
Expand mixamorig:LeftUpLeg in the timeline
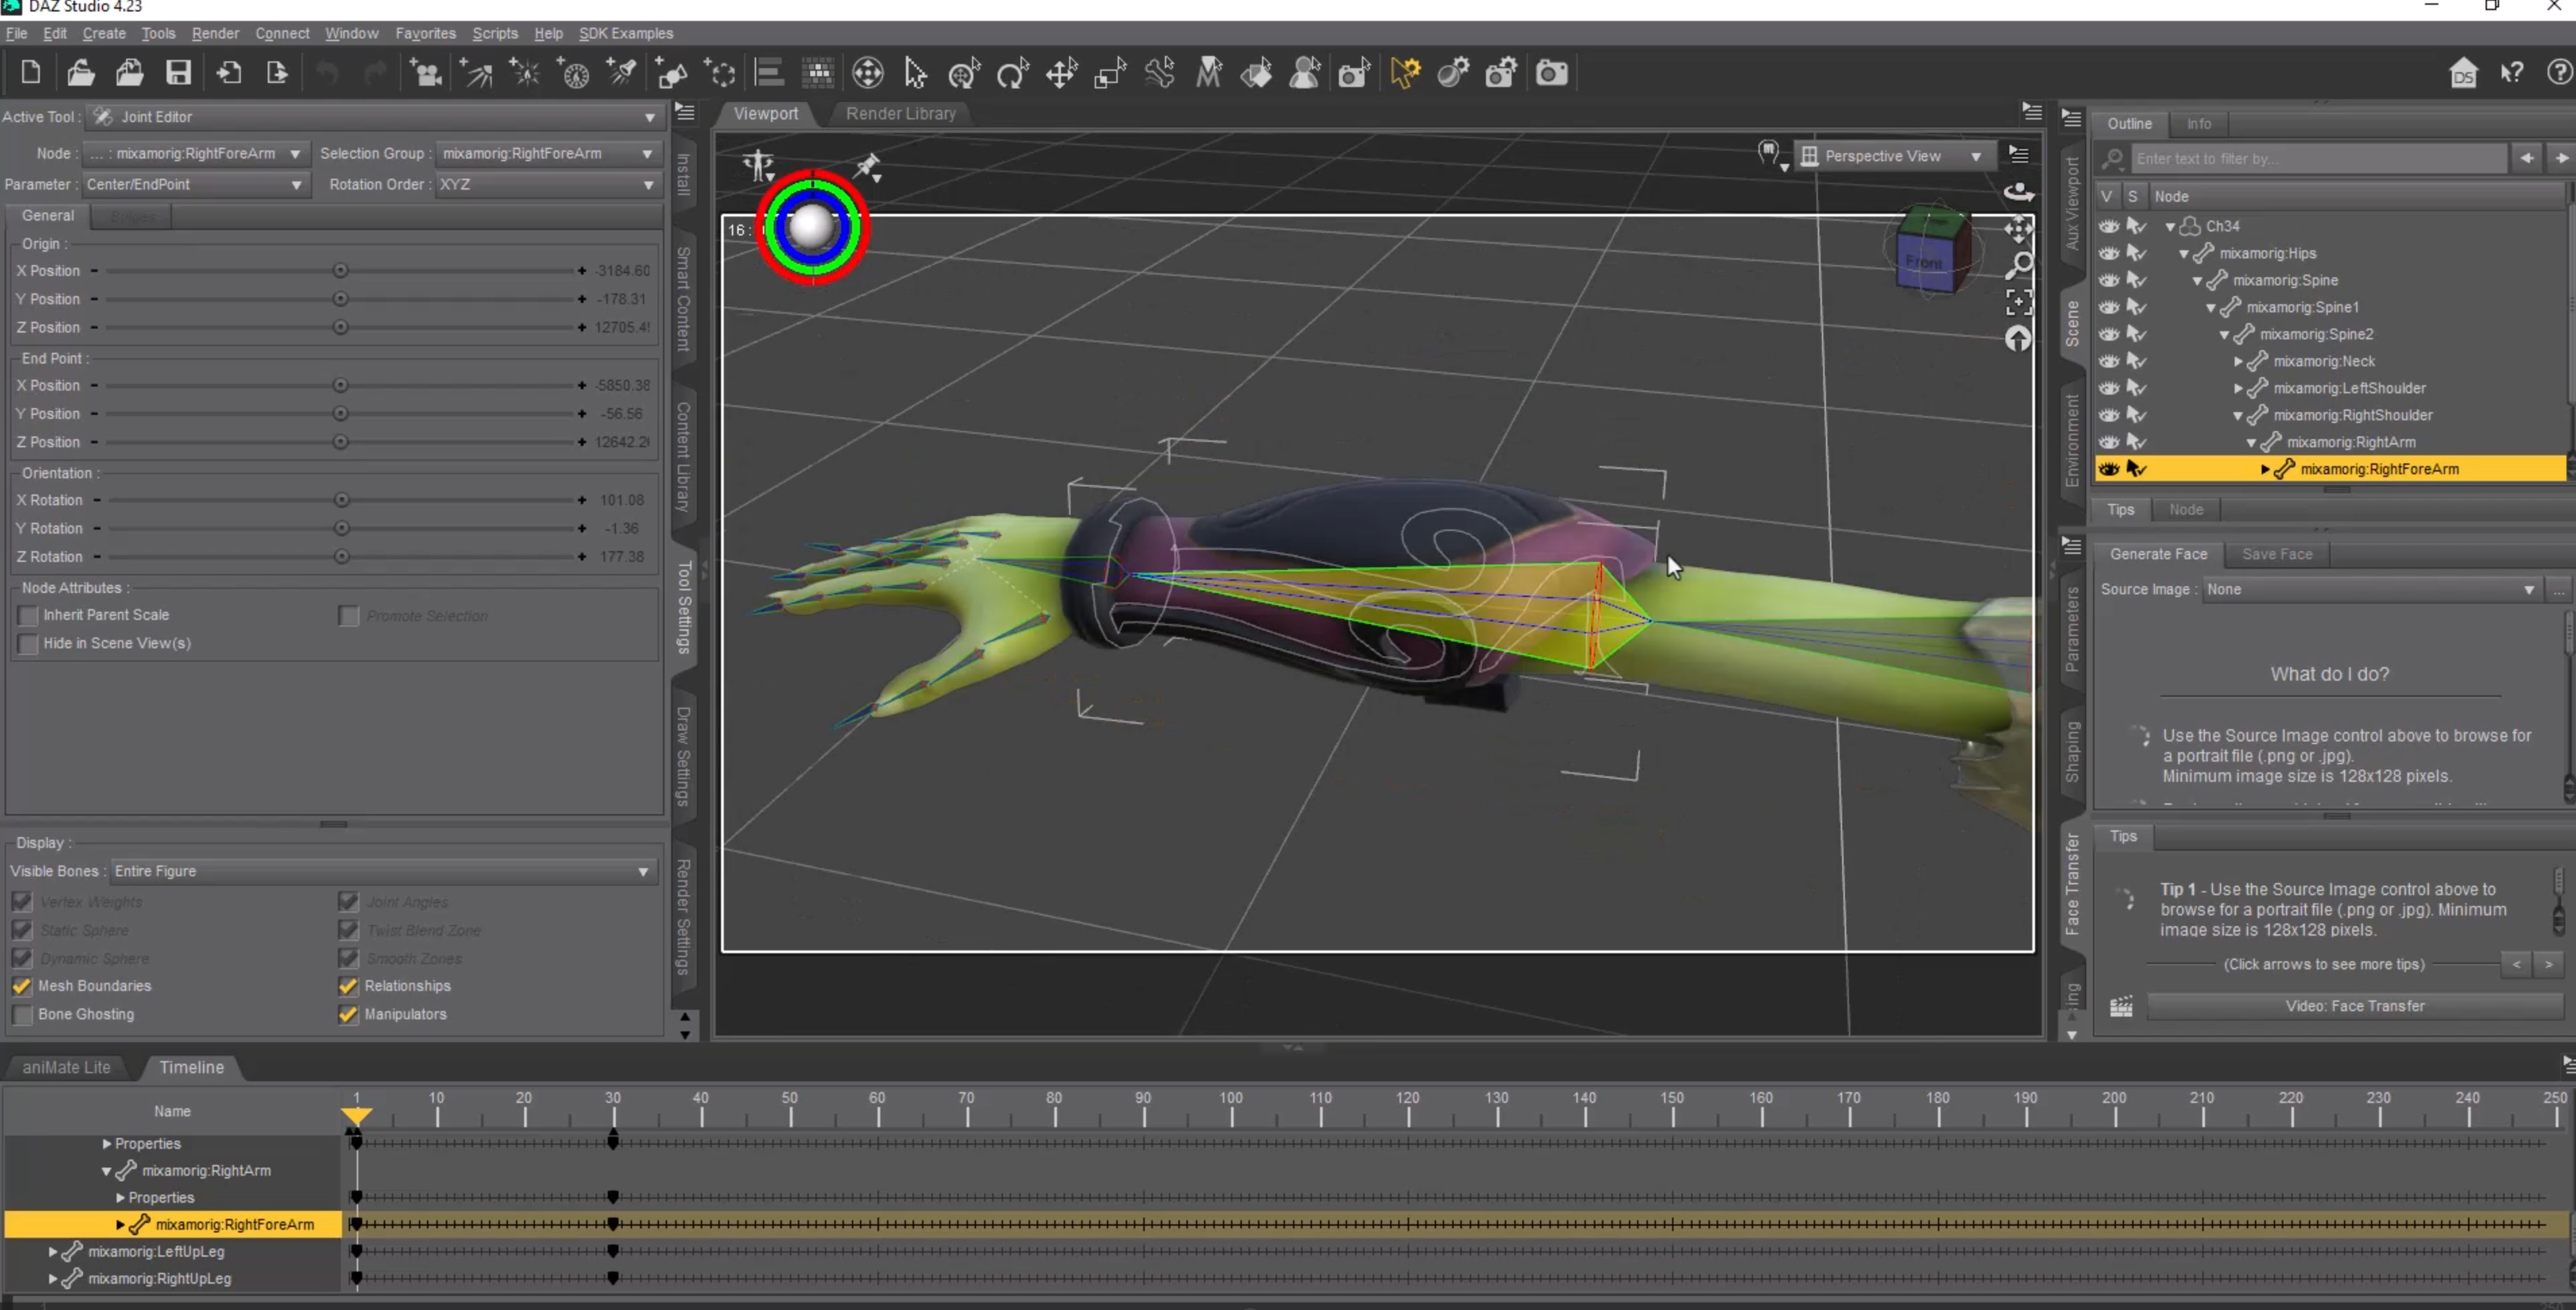tap(53, 1251)
